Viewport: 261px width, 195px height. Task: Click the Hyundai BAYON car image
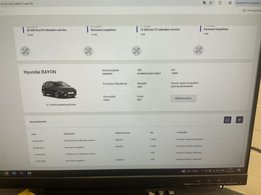pos(59,89)
